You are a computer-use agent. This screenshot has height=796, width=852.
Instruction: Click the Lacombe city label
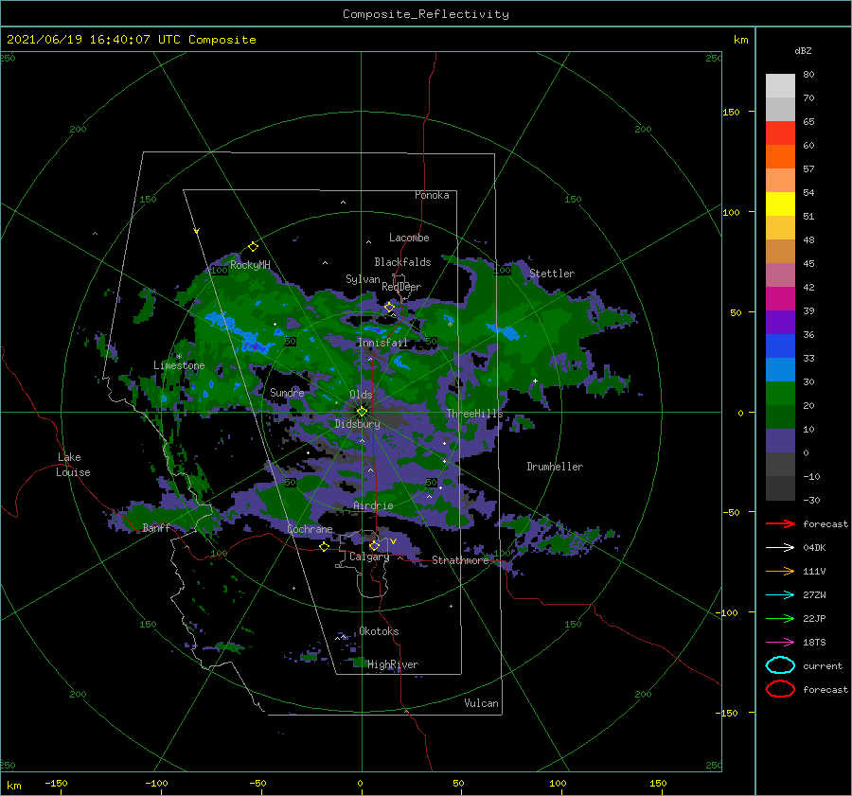[409, 238]
